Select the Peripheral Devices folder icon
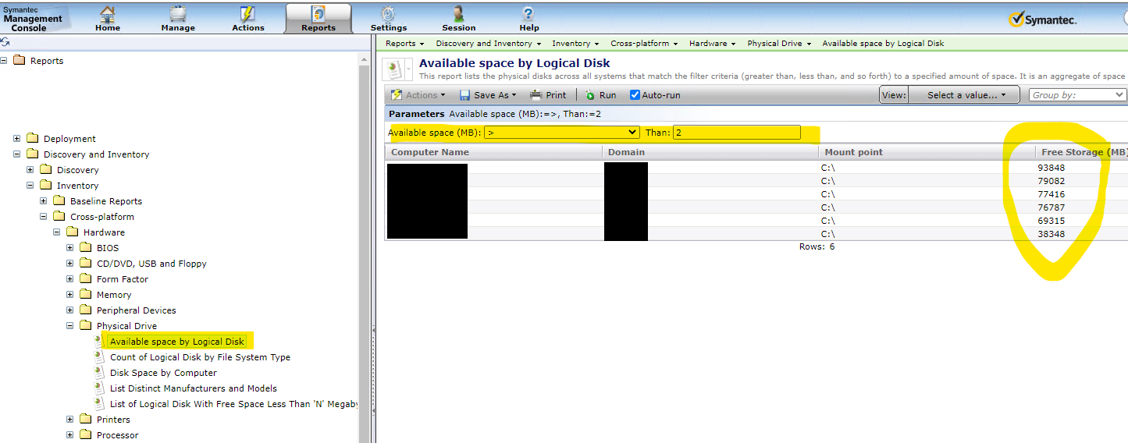Viewport: 1128px width, 443px height. click(85, 310)
